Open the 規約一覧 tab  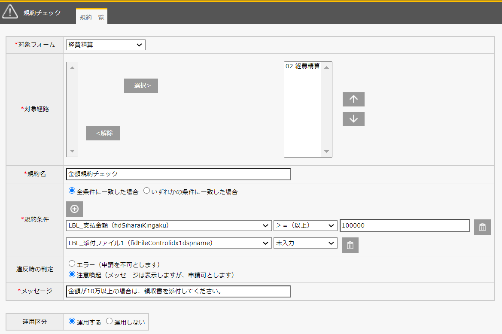(x=91, y=17)
